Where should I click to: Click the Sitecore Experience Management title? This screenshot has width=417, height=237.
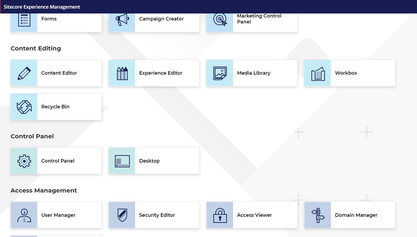coord(42,7)
